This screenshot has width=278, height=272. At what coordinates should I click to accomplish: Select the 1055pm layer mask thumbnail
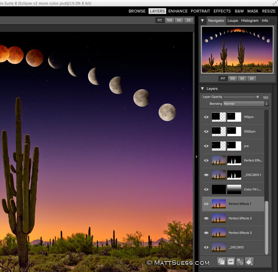tap(234, 132)
